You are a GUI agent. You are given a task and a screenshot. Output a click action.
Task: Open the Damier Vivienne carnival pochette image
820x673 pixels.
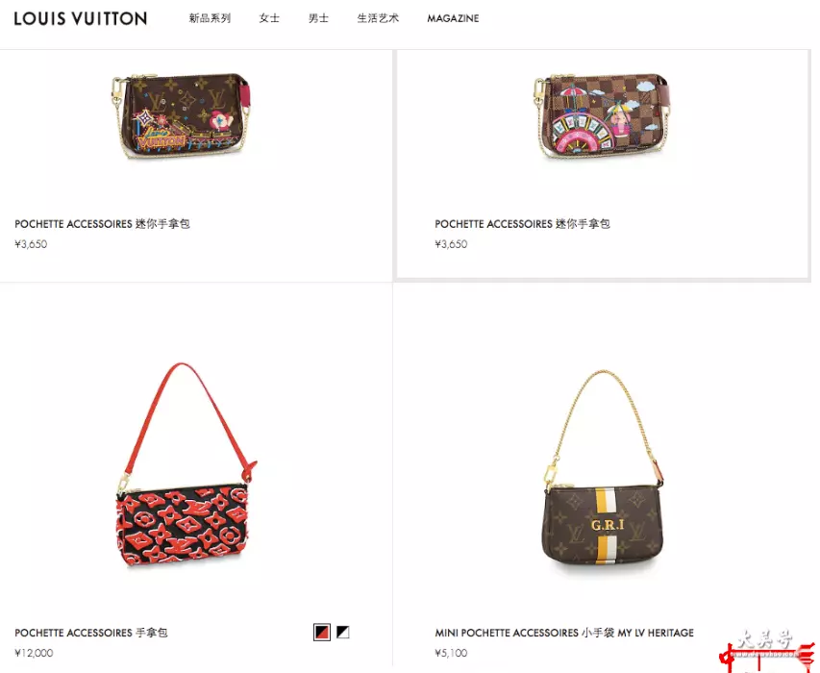(602, 115)
